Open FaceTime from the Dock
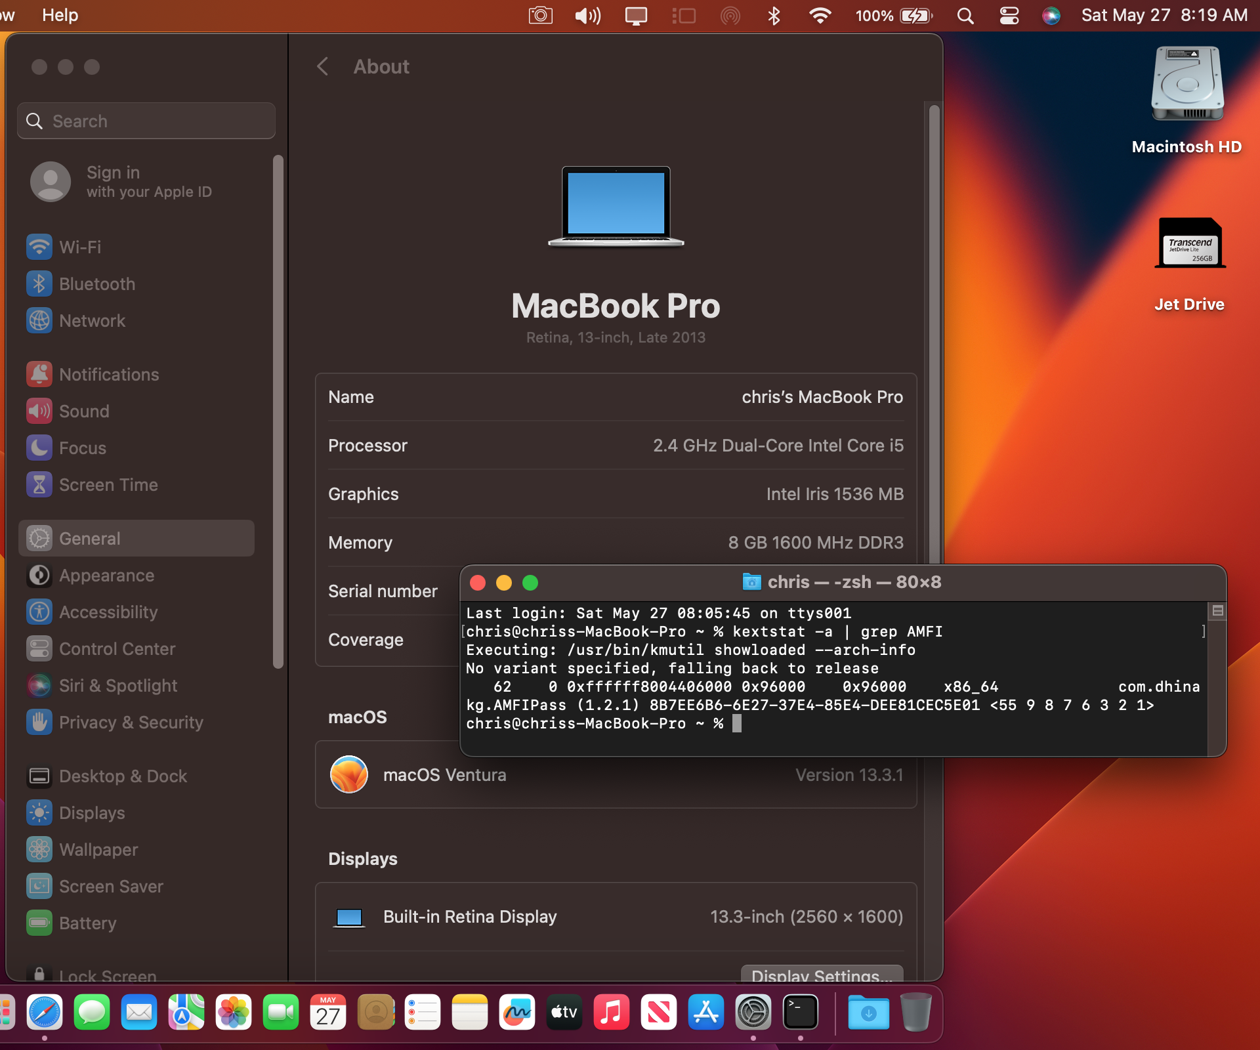Screen dimensions: 1260x1050 281,1012
